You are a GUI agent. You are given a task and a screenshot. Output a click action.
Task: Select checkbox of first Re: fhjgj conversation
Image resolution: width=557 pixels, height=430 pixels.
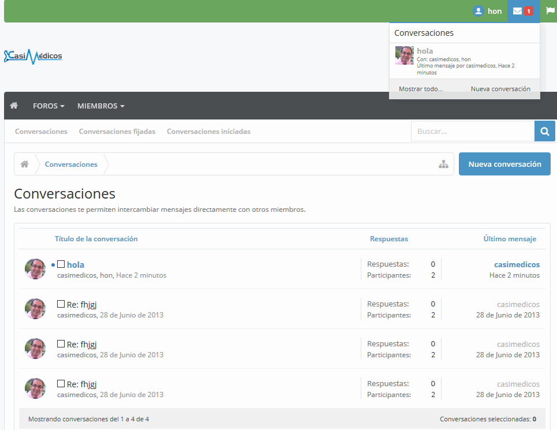tap(61, 304)
